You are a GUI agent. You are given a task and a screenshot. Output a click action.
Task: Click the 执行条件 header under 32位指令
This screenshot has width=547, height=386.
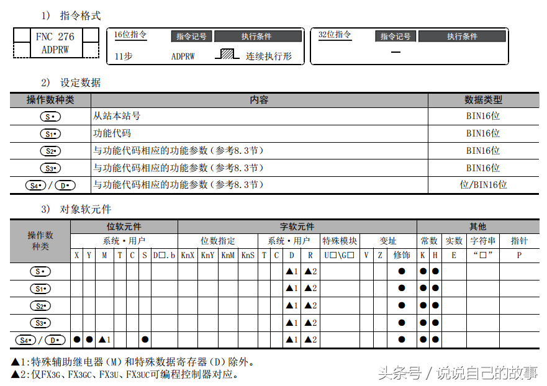tap(462, 37)
